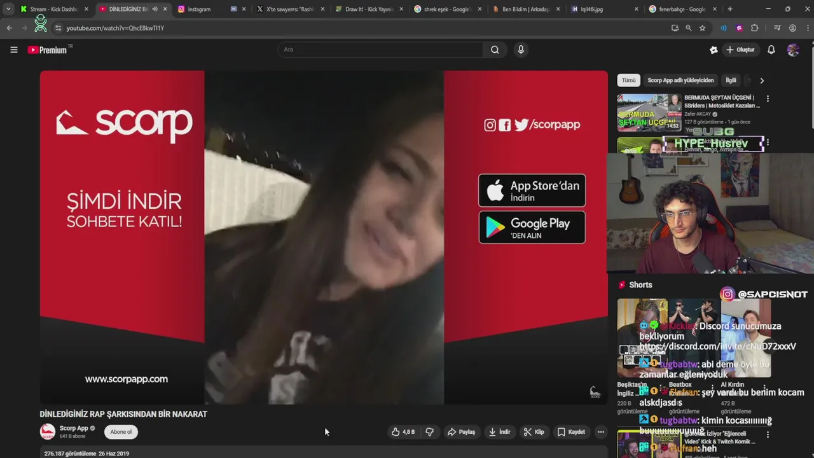Image resolution: width=814 pixels, height=458 pixels.
Task: Close the lqll46i.jpg tab
Action: (637, 9)
